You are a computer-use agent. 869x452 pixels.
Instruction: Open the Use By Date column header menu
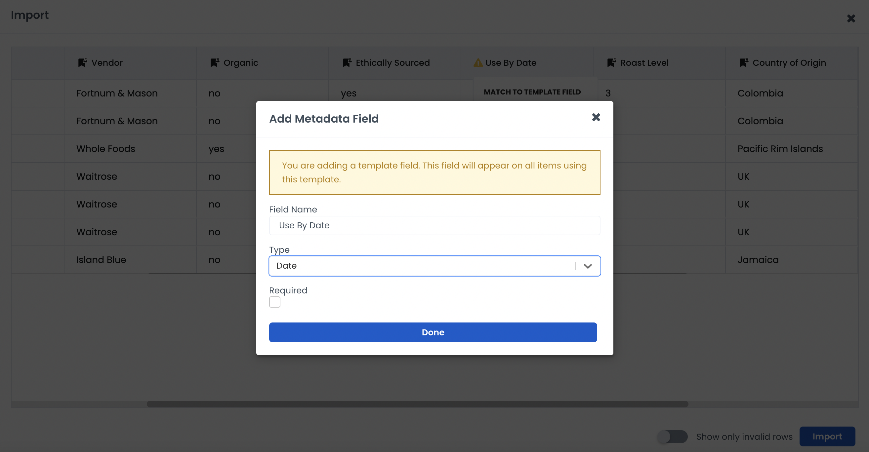tap(511, 63)
